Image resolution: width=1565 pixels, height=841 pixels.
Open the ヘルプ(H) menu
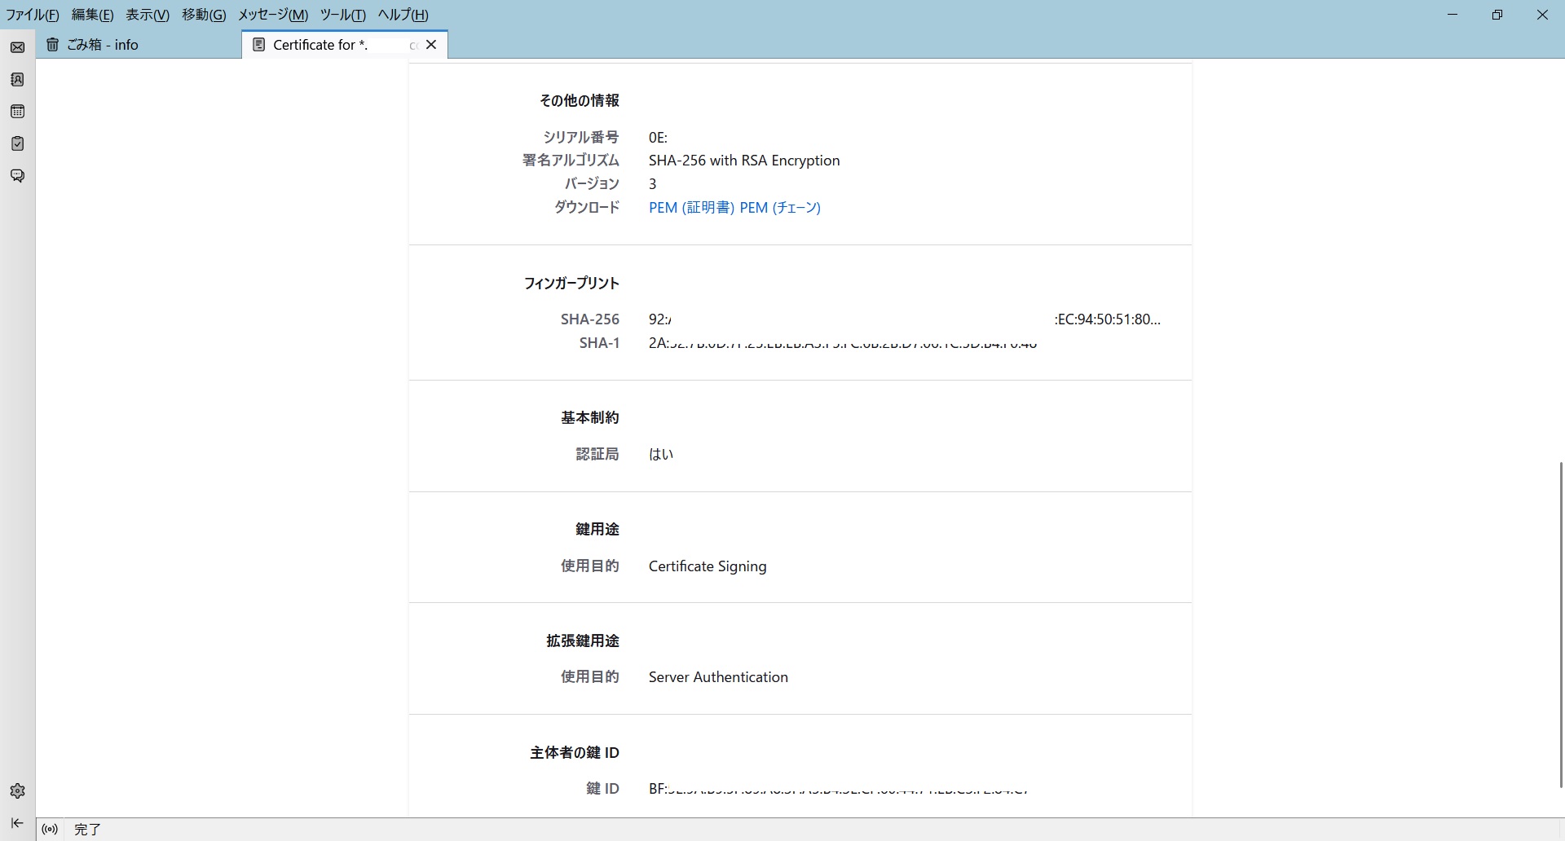[403, 15]
